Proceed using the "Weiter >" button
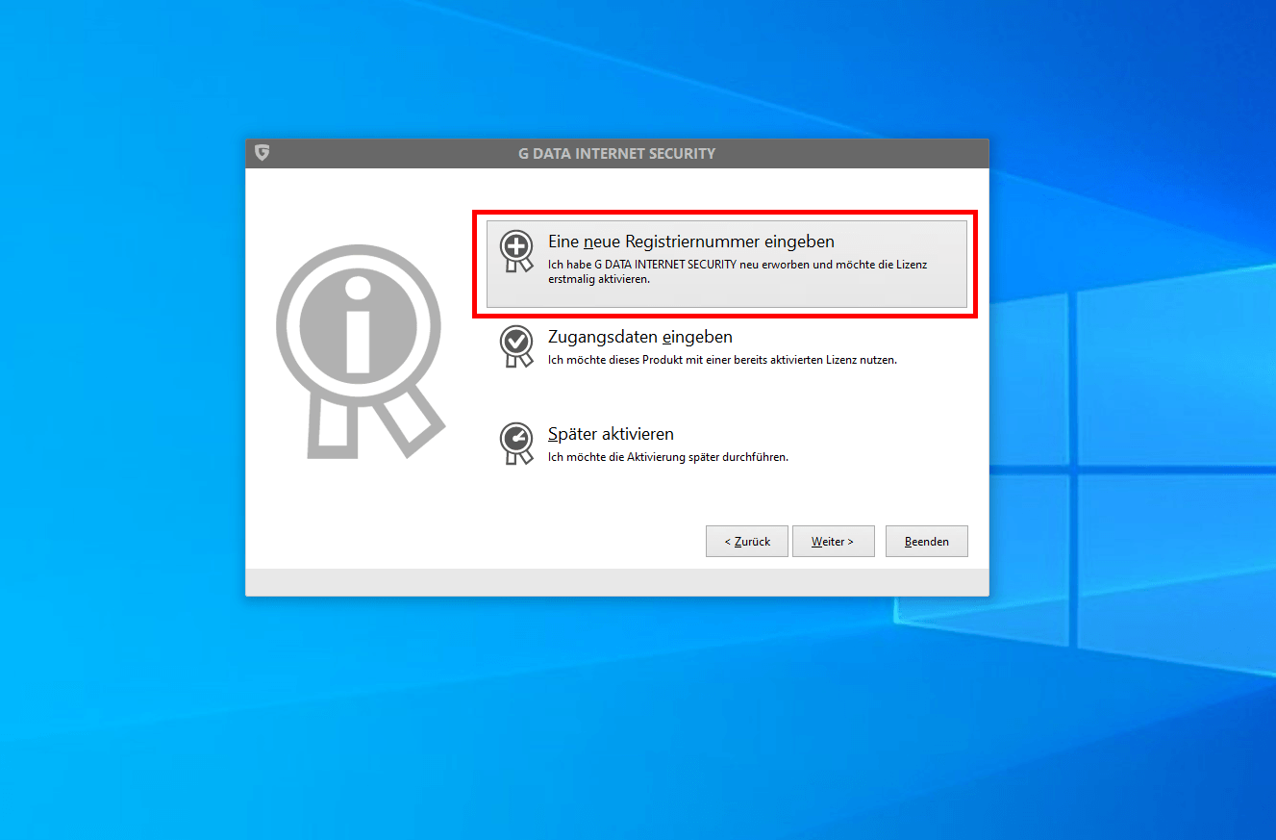Image resolution: width=1276 pixels, height=840 pixels. tap(833, 542)
